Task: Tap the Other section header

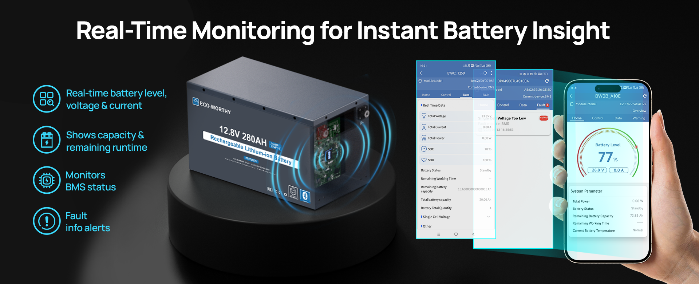Action: 426,226
